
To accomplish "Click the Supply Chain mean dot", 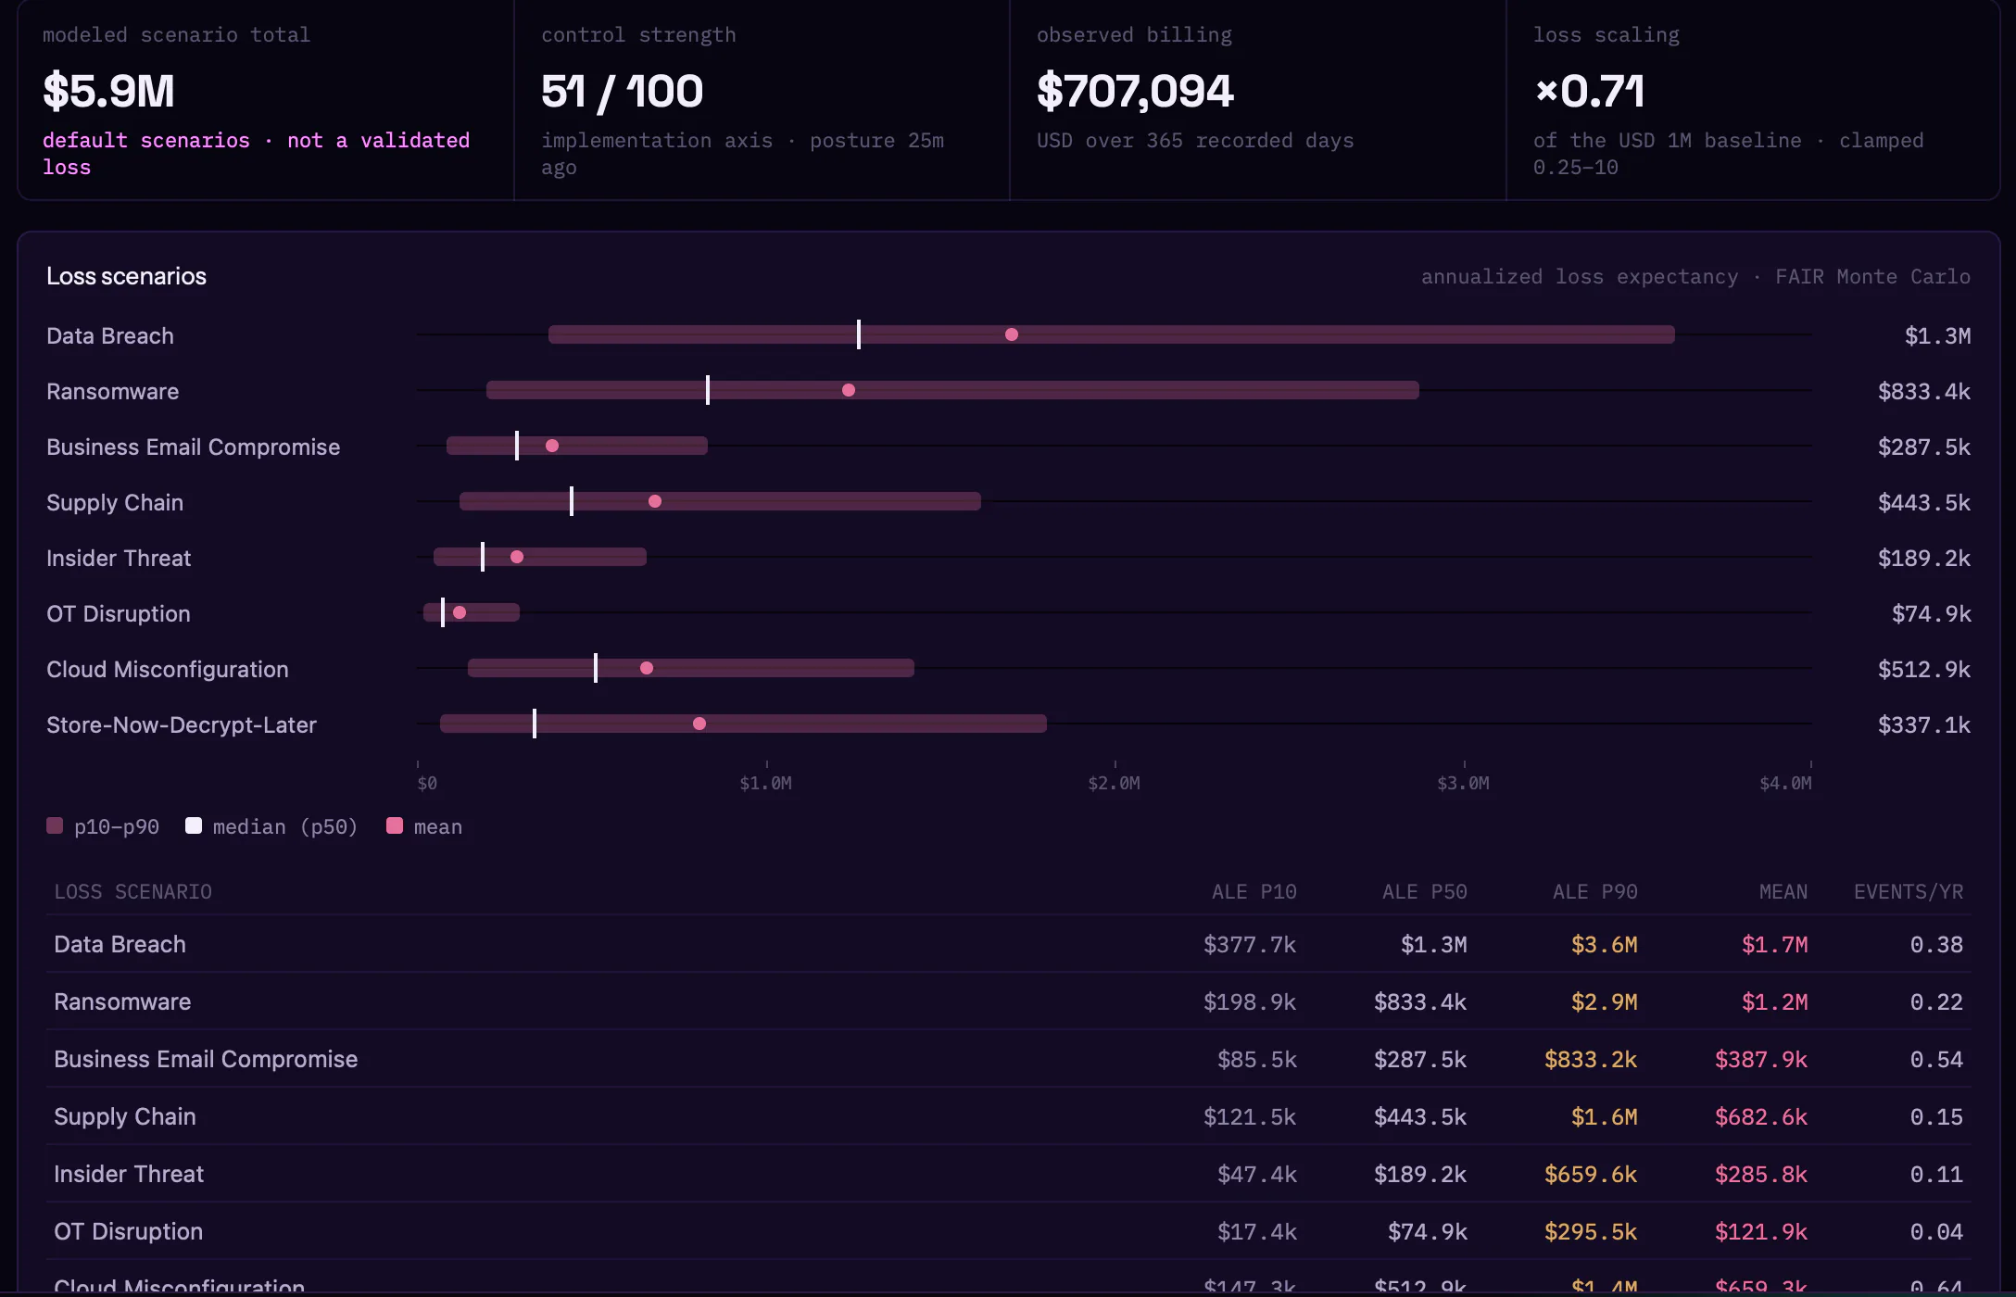I will click(x=655, y=501).
